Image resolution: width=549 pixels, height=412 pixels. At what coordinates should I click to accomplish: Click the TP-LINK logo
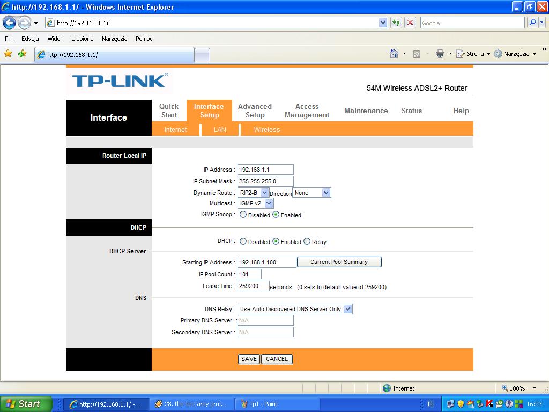(x=120, y=80)
